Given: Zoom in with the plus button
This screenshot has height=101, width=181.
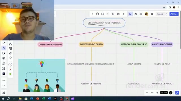Looking at the screenshot, I should coord(157,93).
